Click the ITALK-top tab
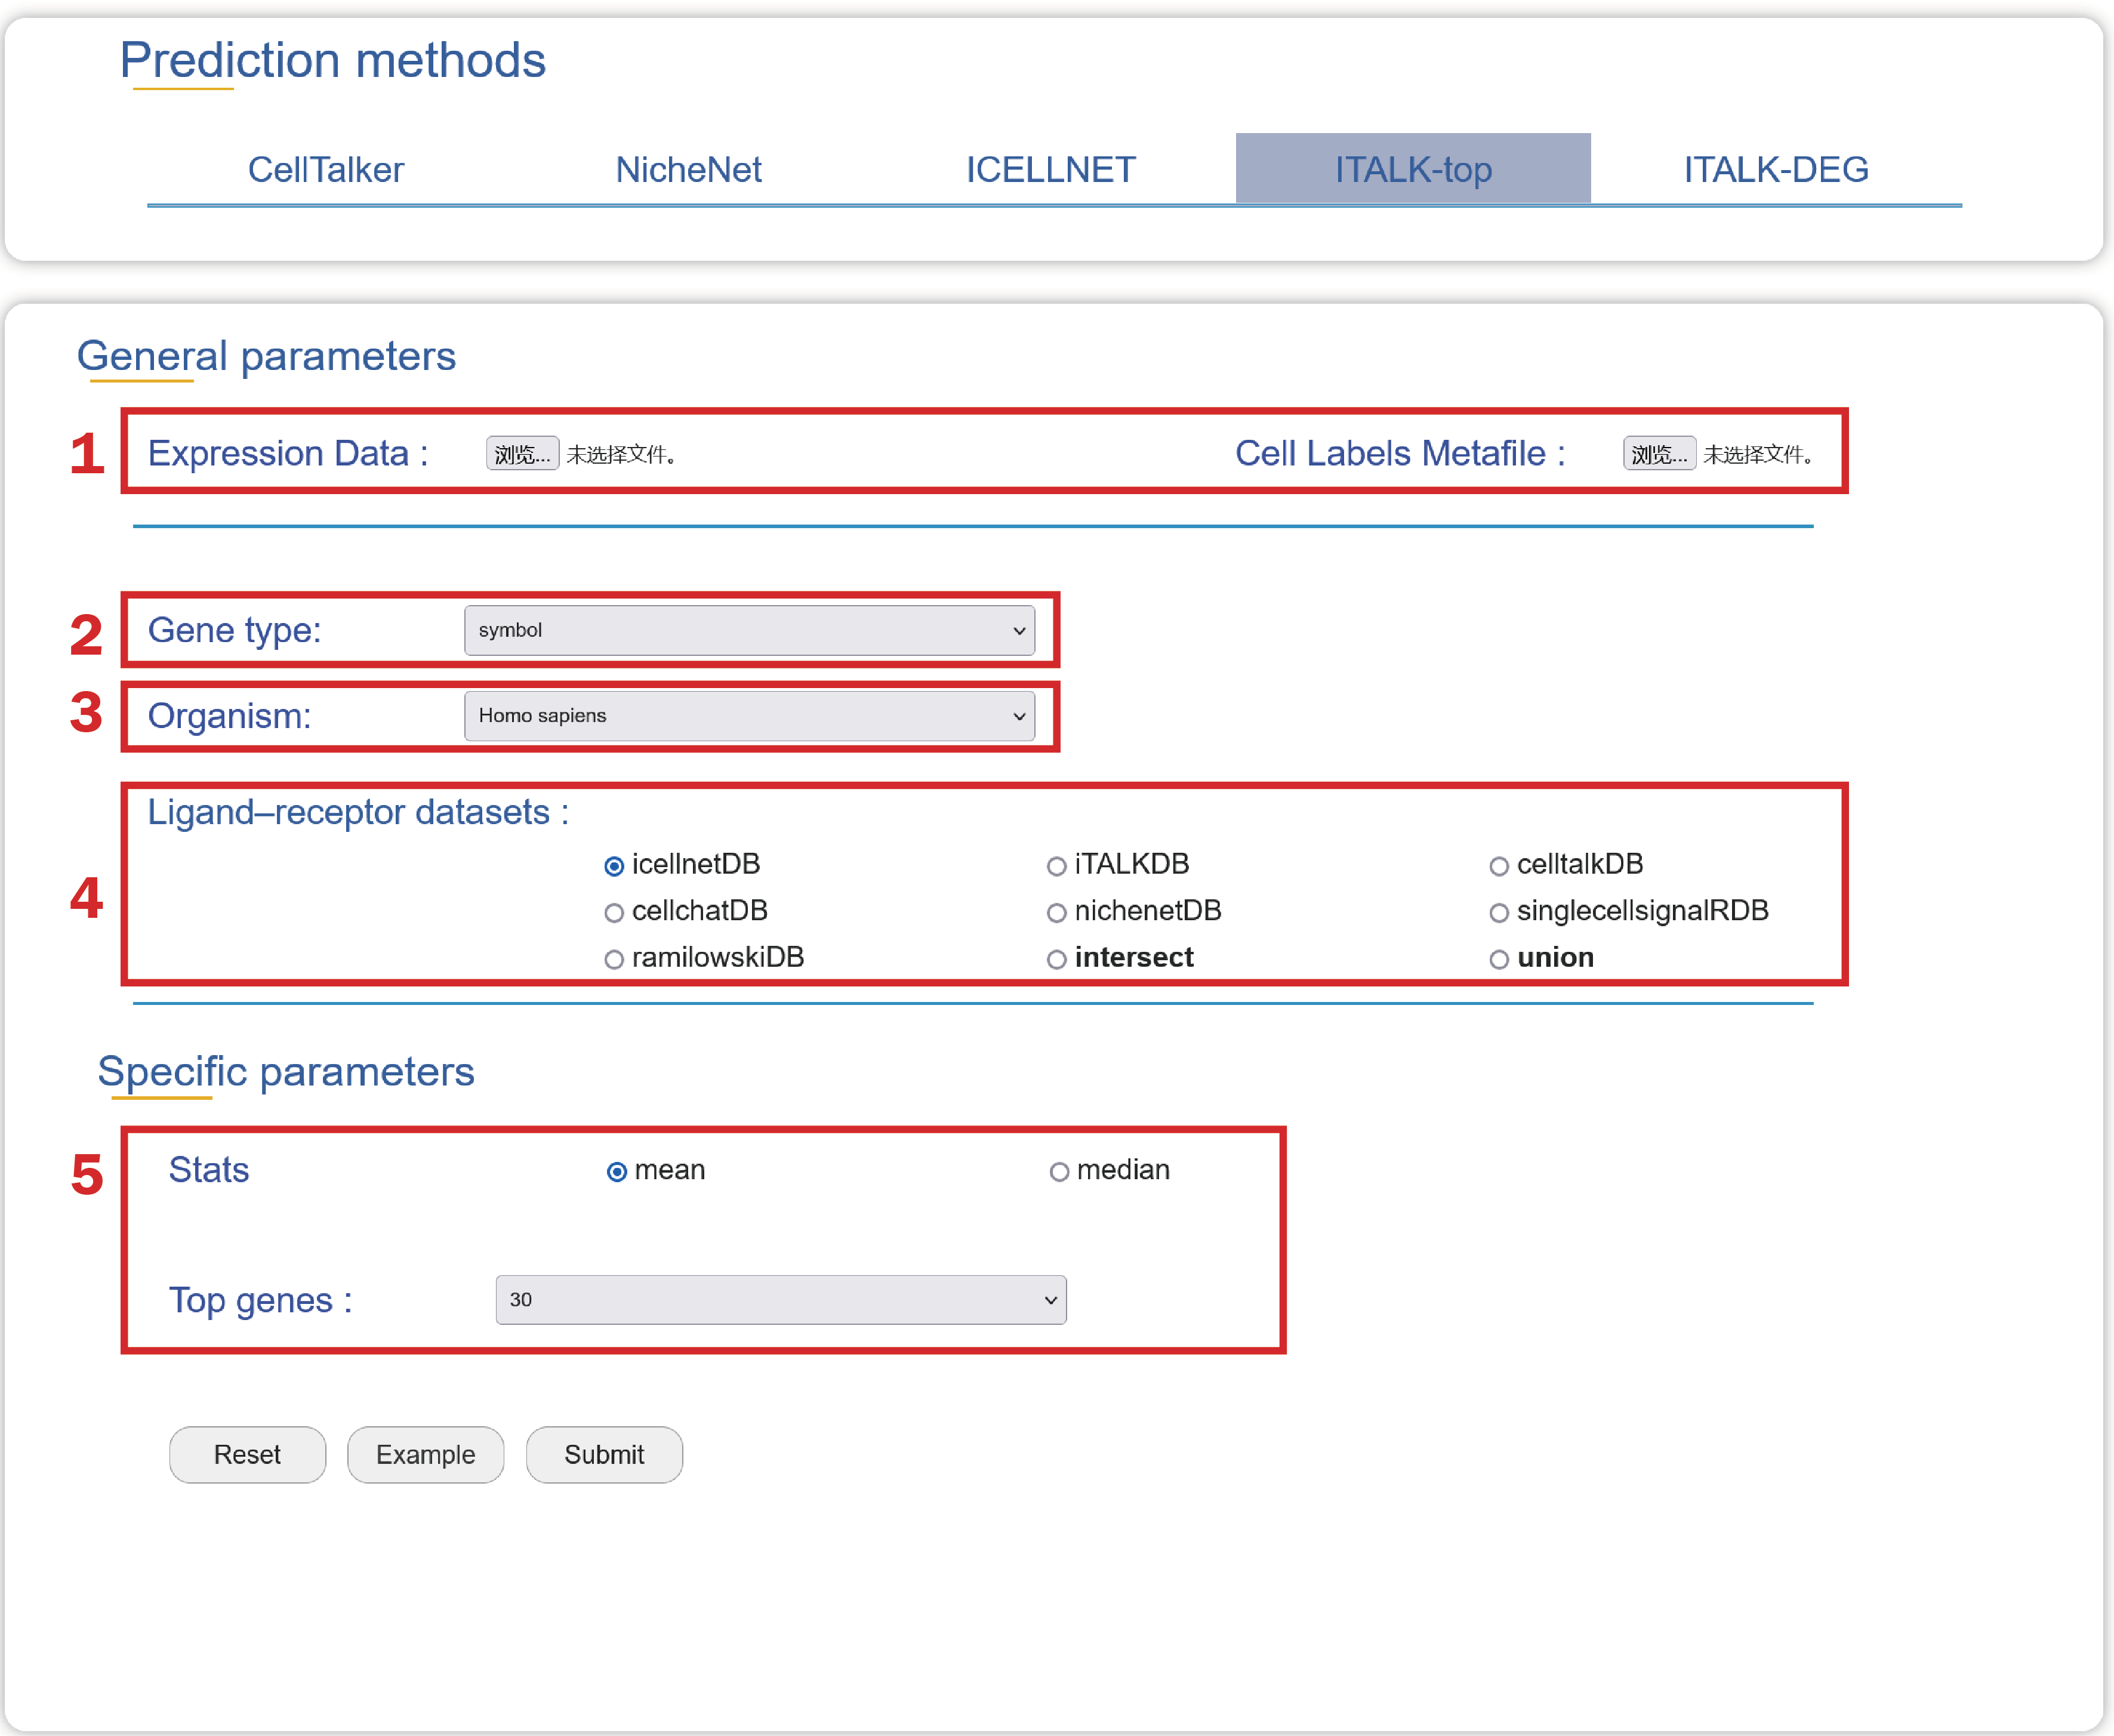The width and height of the screenshot is (2114, 1736). 1412,169
